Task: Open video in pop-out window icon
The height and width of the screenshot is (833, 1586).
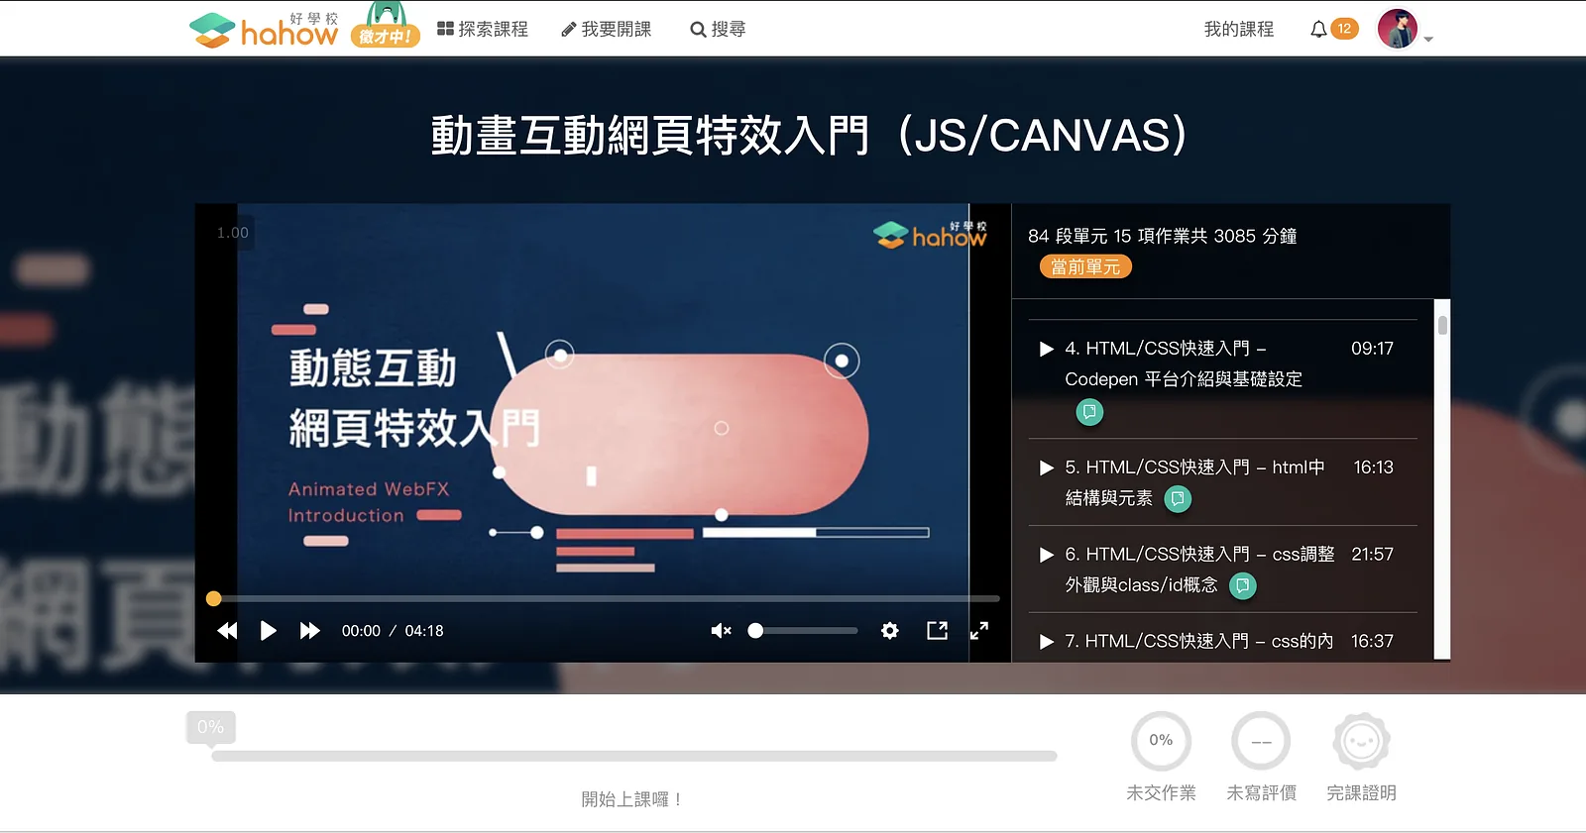Action: pyautogui.click(x=937, y=630)
